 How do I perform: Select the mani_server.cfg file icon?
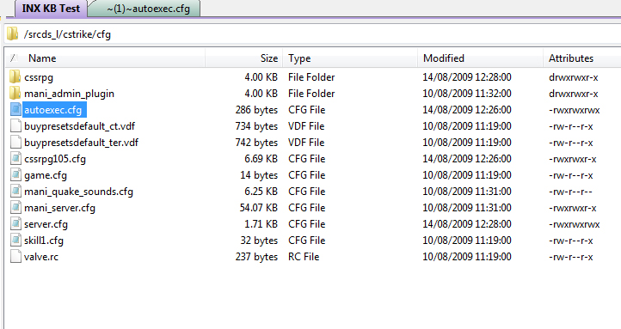[15, 208]
